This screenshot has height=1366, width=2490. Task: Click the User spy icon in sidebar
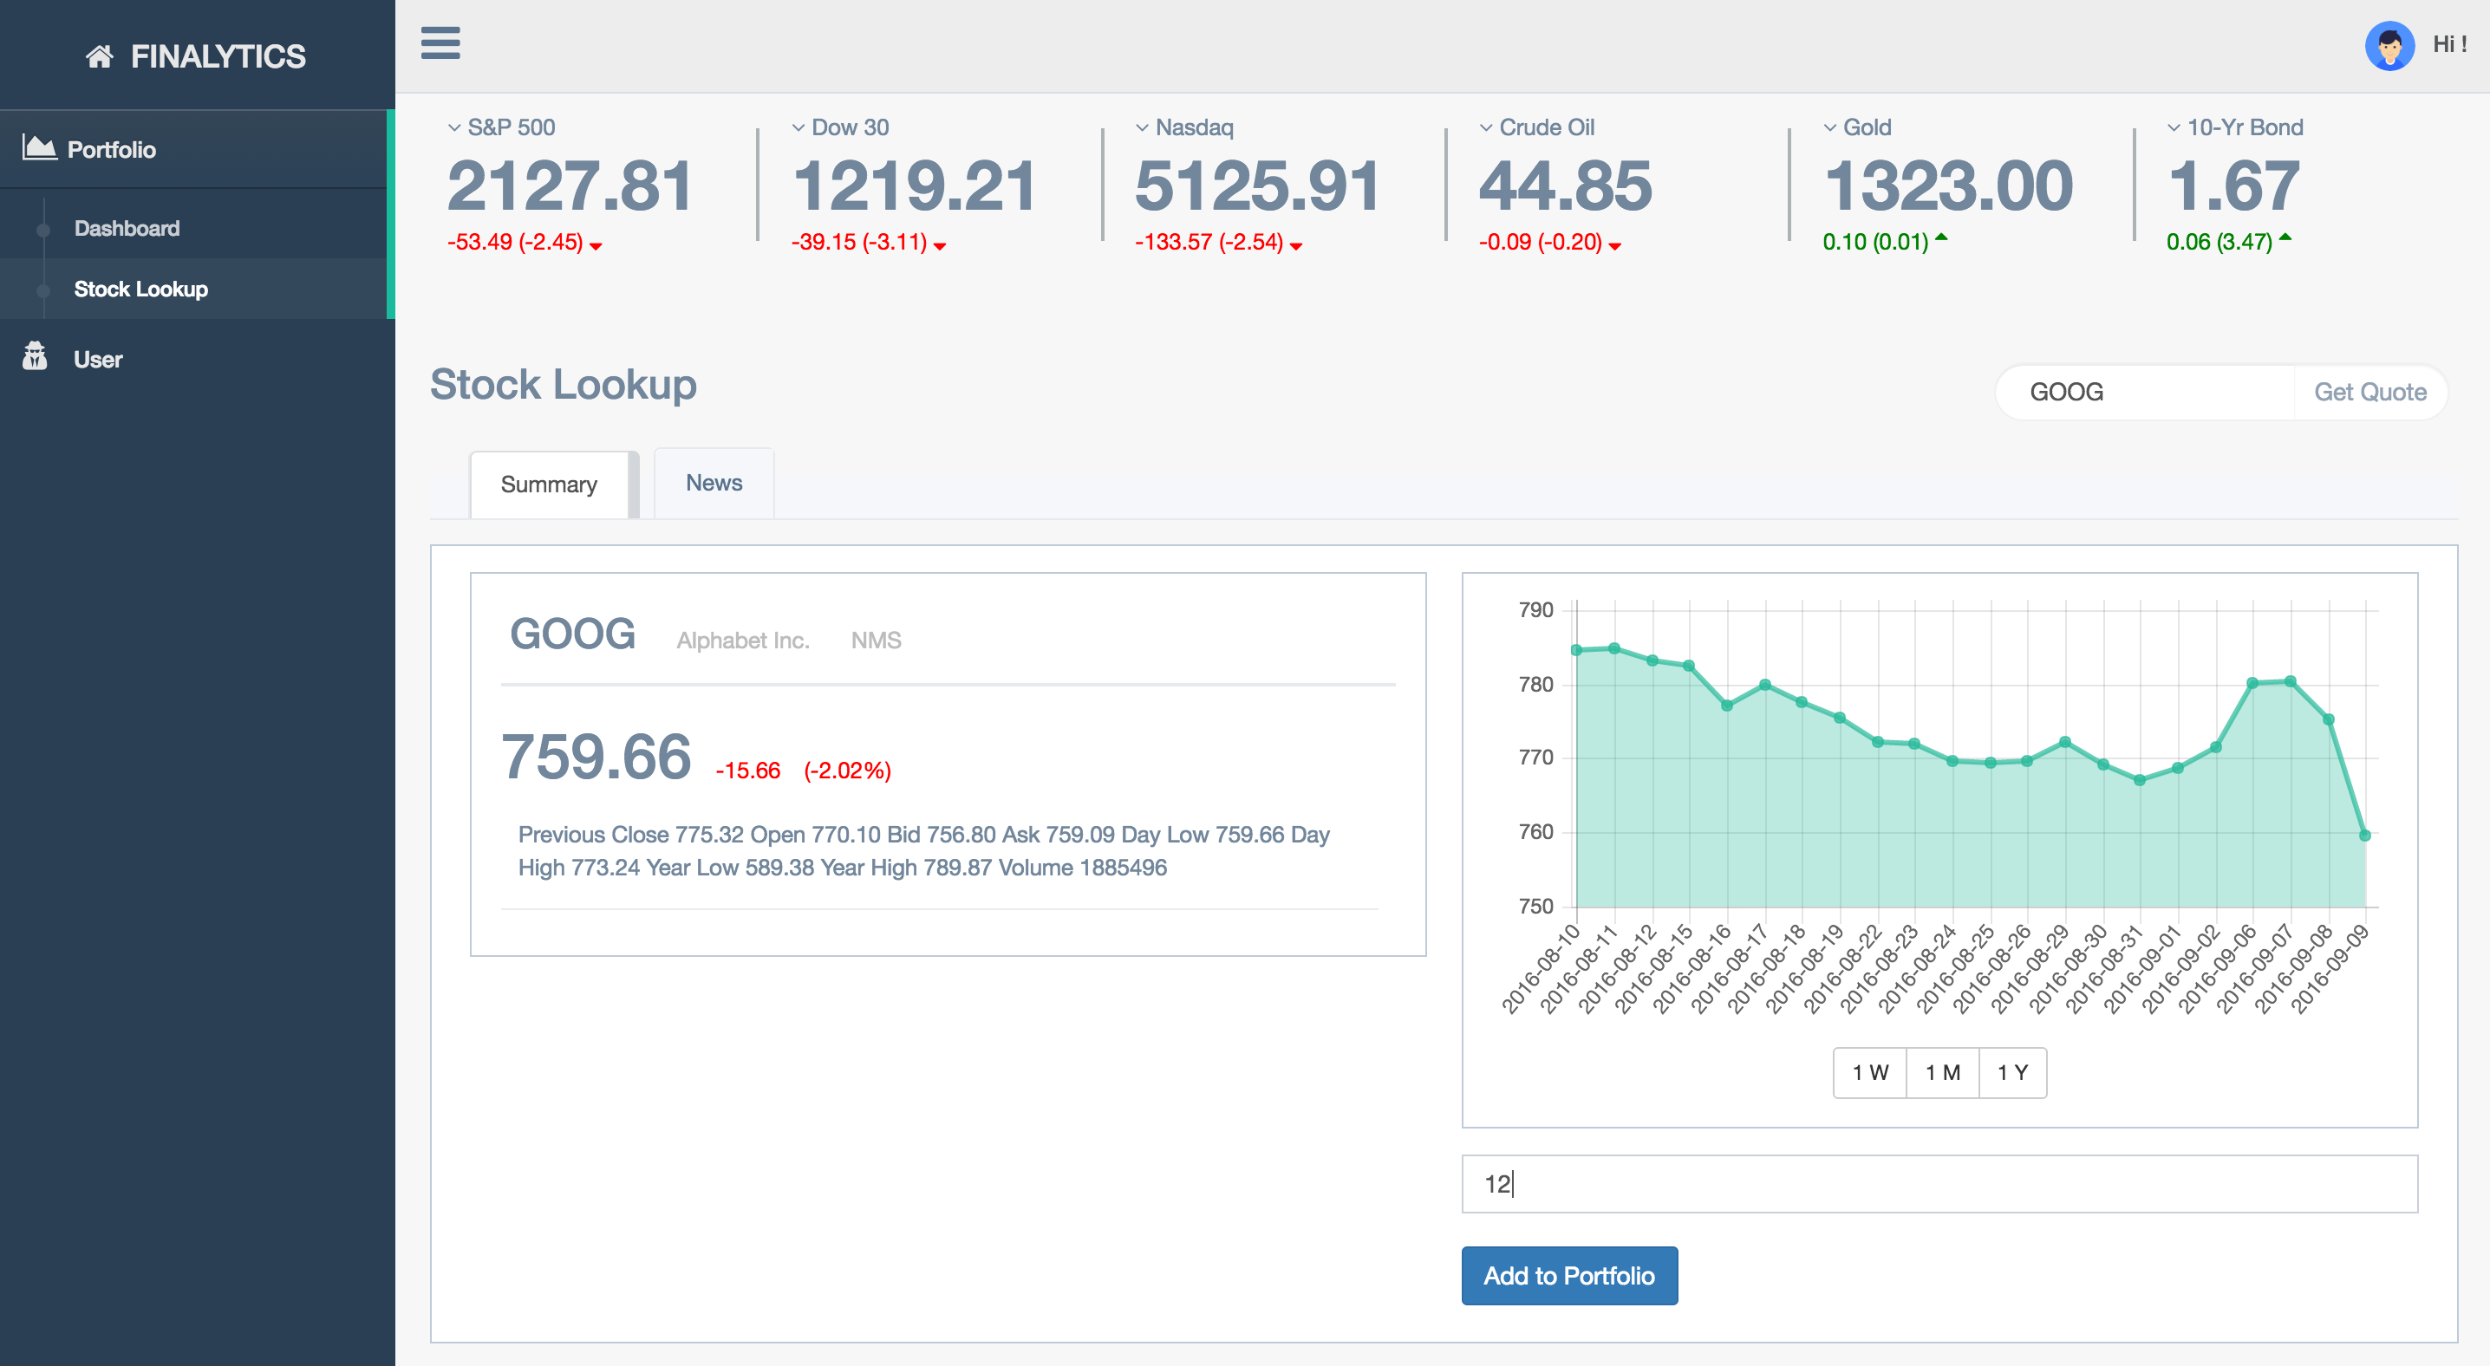35,357
